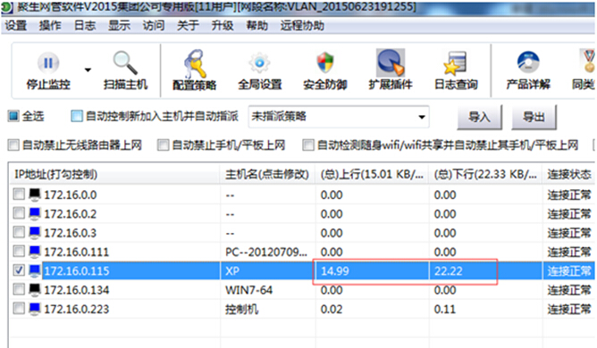Sort by IP地址(打勾控制) column header

tap(114, 174)
